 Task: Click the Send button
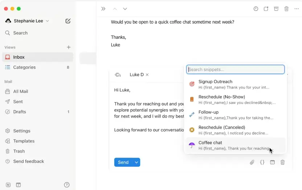[123, 162]
